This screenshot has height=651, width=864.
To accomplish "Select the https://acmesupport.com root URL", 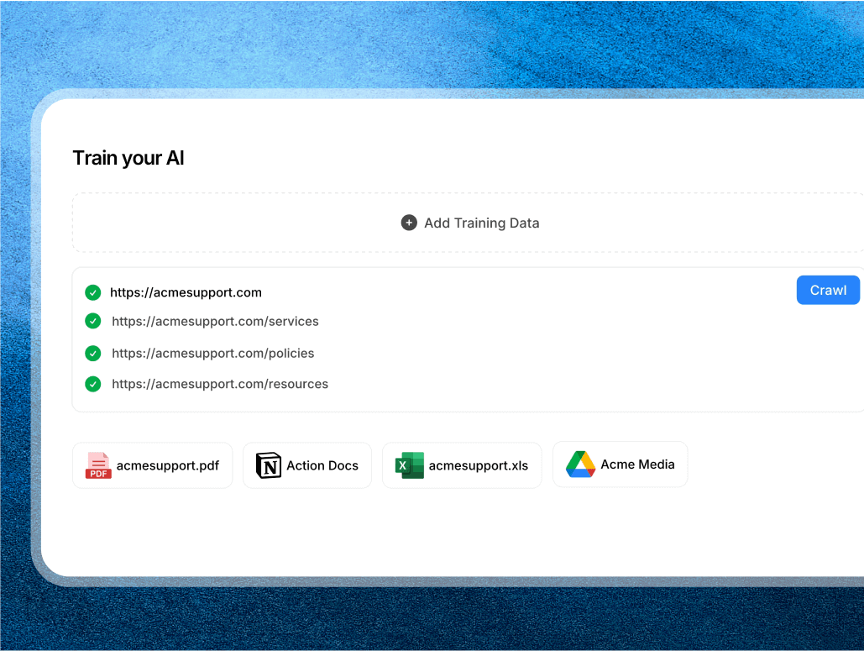I will 186,292.
